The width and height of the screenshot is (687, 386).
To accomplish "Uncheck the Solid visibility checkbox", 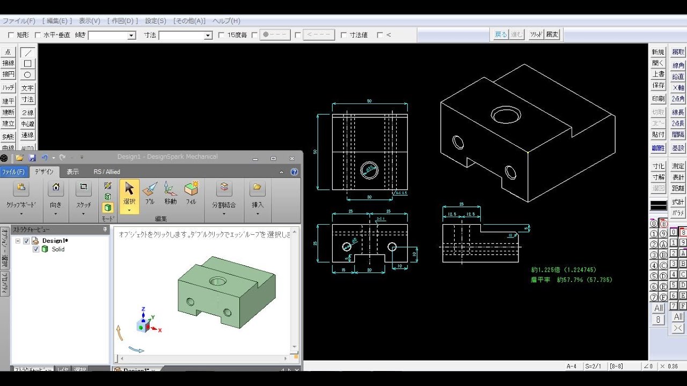I will point(36,249).
